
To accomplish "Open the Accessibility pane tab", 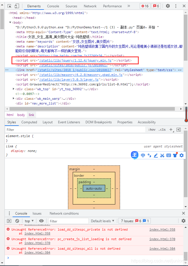I will [x=147, y=122].
